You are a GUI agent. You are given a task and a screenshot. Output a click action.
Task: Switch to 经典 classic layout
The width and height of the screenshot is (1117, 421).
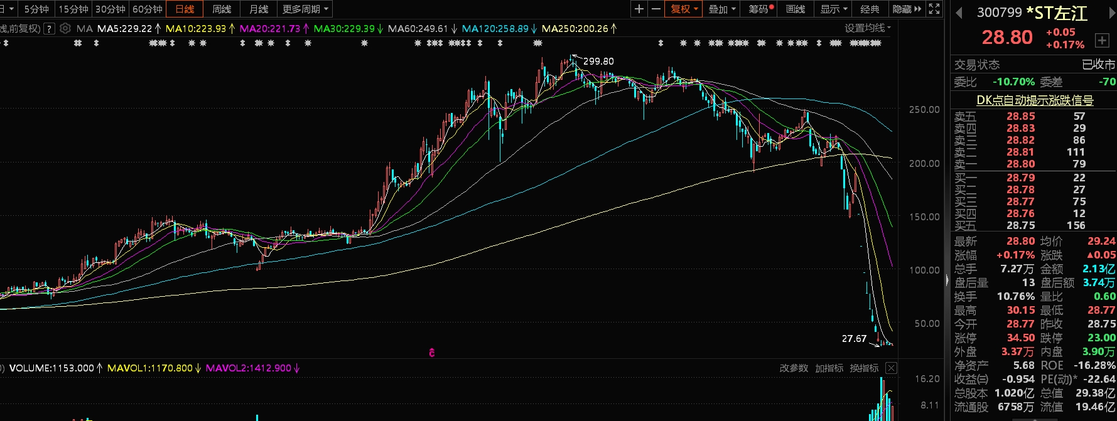click(870, 9)
